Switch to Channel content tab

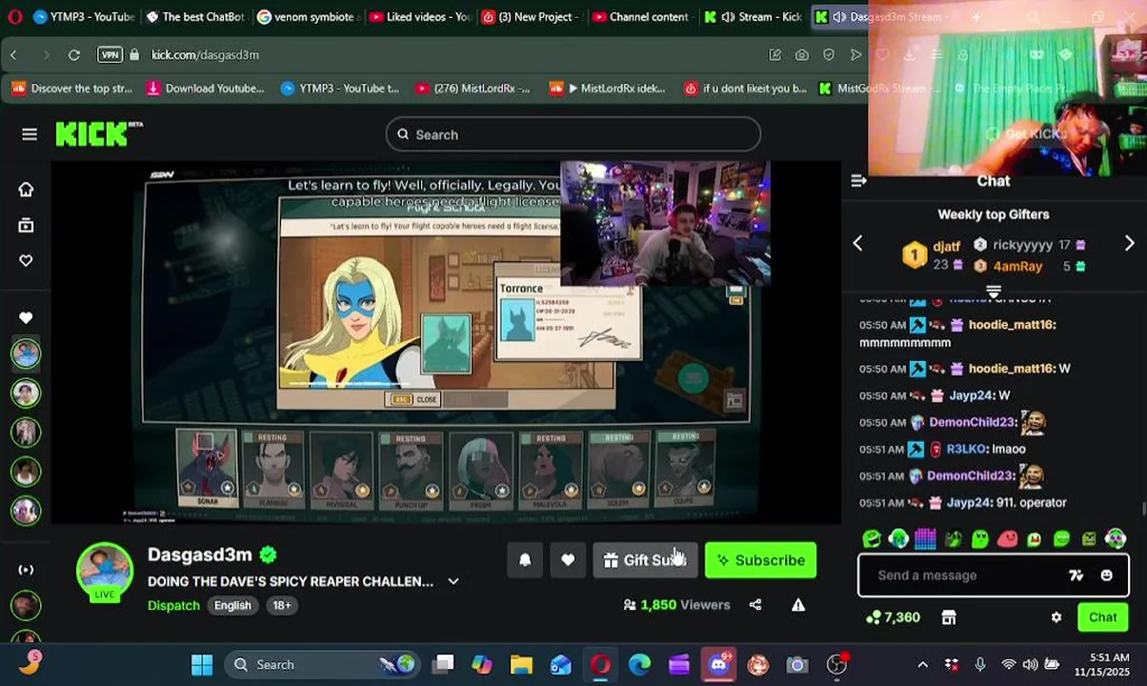coord(641,16)
